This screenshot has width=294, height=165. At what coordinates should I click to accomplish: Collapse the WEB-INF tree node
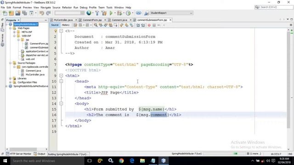coord(14,36)
